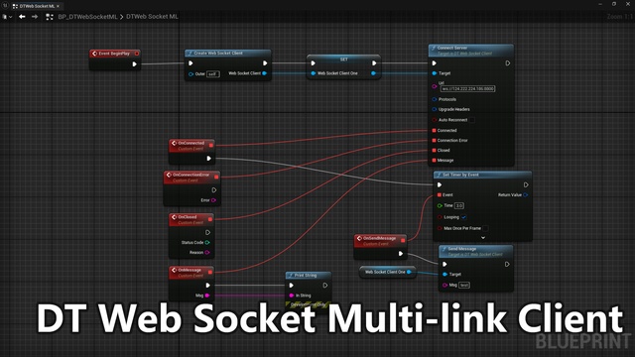Open the navigation history dropdown arrow
This screenshot has height=357, width=635.
click(x=10, y=17)
